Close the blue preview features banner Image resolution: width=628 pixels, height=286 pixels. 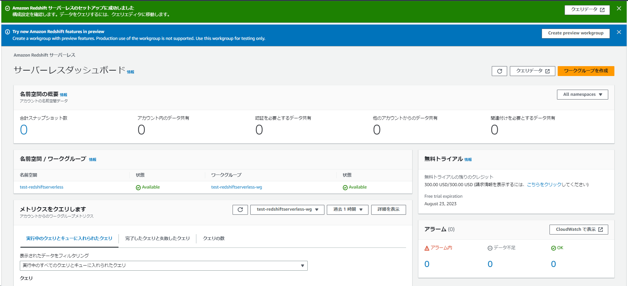[x=619, y=32]
